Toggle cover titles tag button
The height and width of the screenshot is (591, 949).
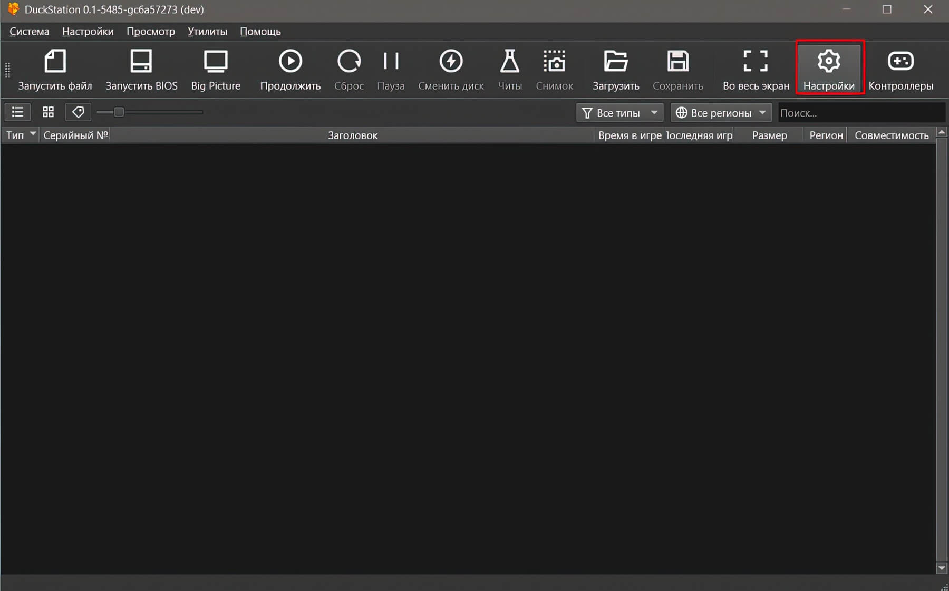pos(78,112)
